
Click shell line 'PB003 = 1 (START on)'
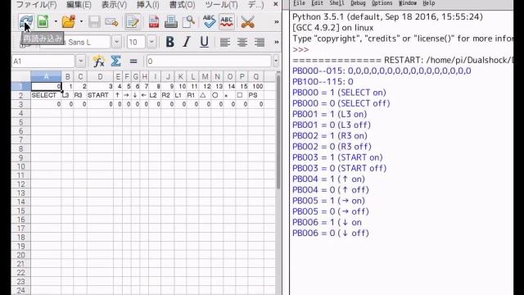pyautogui.click(x=337, y=157)
